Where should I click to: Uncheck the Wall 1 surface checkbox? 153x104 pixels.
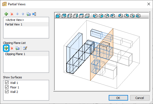pos(7,83)
